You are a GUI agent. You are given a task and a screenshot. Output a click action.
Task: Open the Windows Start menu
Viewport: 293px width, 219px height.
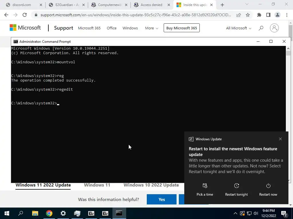click(7, 213)
